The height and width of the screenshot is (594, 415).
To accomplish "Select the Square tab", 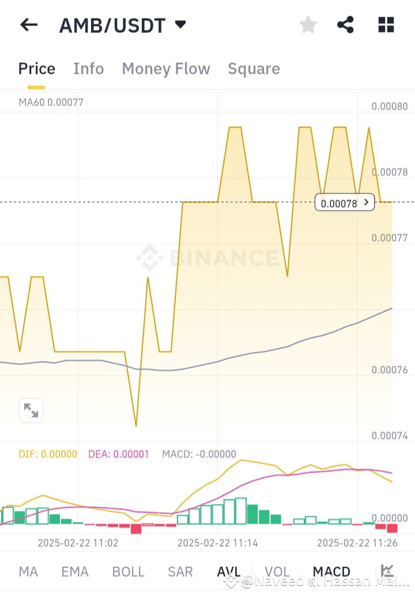I will pyautogui.click(x=254, y=69).
